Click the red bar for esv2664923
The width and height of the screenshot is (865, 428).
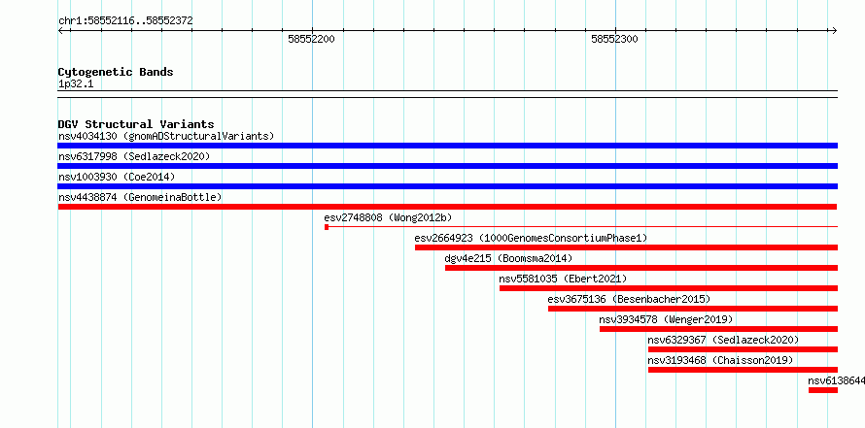626,247
